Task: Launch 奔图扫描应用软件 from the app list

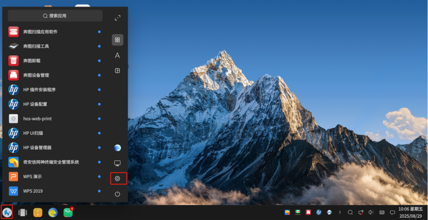Action: (40, 32)
